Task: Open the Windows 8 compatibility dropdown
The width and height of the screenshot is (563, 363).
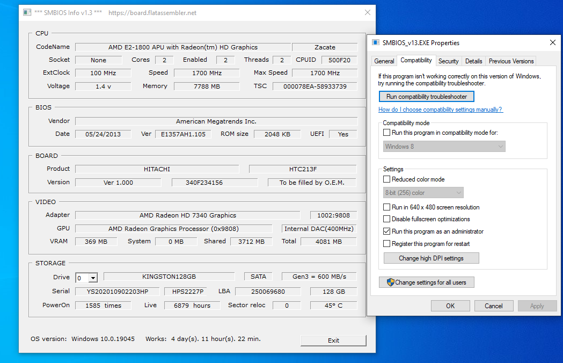Action: pyautogui.click(x=444, y=147)
